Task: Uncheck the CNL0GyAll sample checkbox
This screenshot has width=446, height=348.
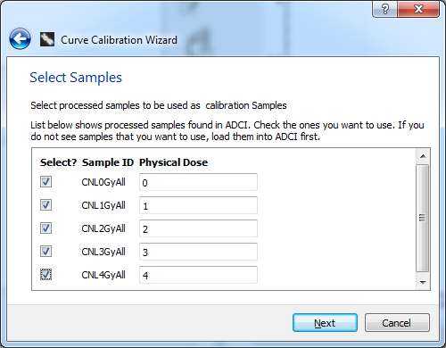Action: click(45, 182)
